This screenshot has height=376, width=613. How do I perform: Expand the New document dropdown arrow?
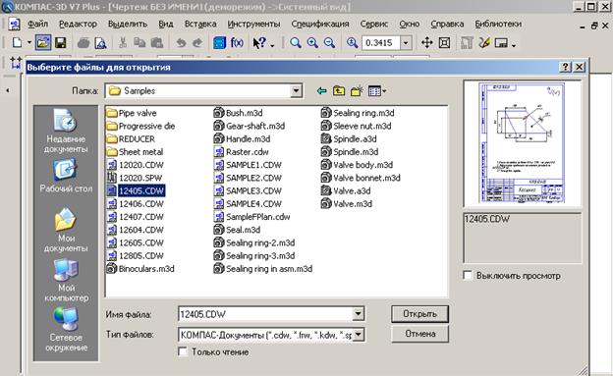coord(29,42)
